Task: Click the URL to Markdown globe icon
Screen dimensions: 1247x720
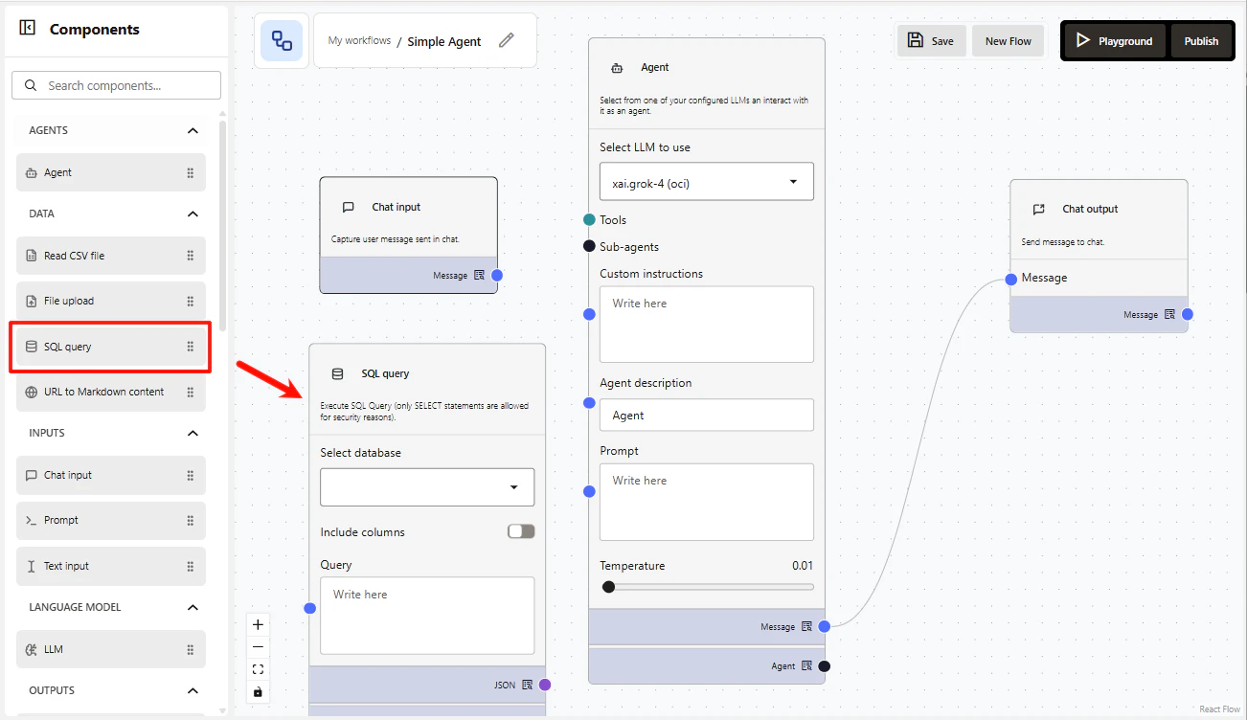Action: (32, 392)
